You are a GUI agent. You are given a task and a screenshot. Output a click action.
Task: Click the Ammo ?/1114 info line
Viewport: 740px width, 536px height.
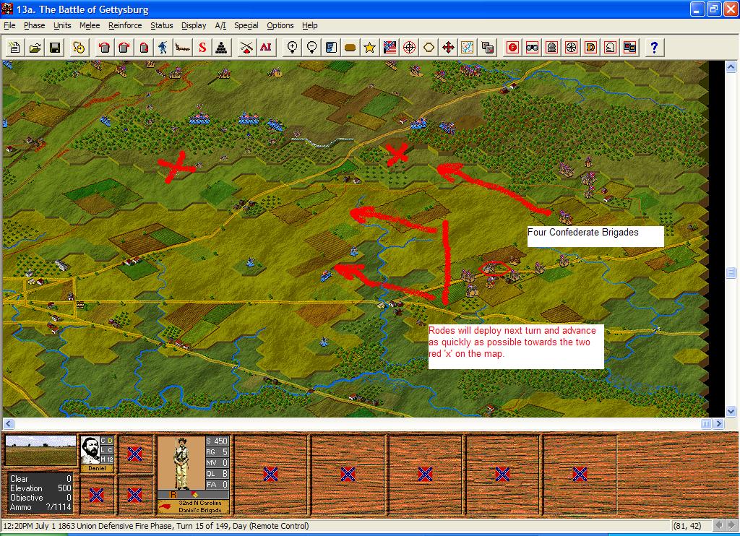(40, 507)
